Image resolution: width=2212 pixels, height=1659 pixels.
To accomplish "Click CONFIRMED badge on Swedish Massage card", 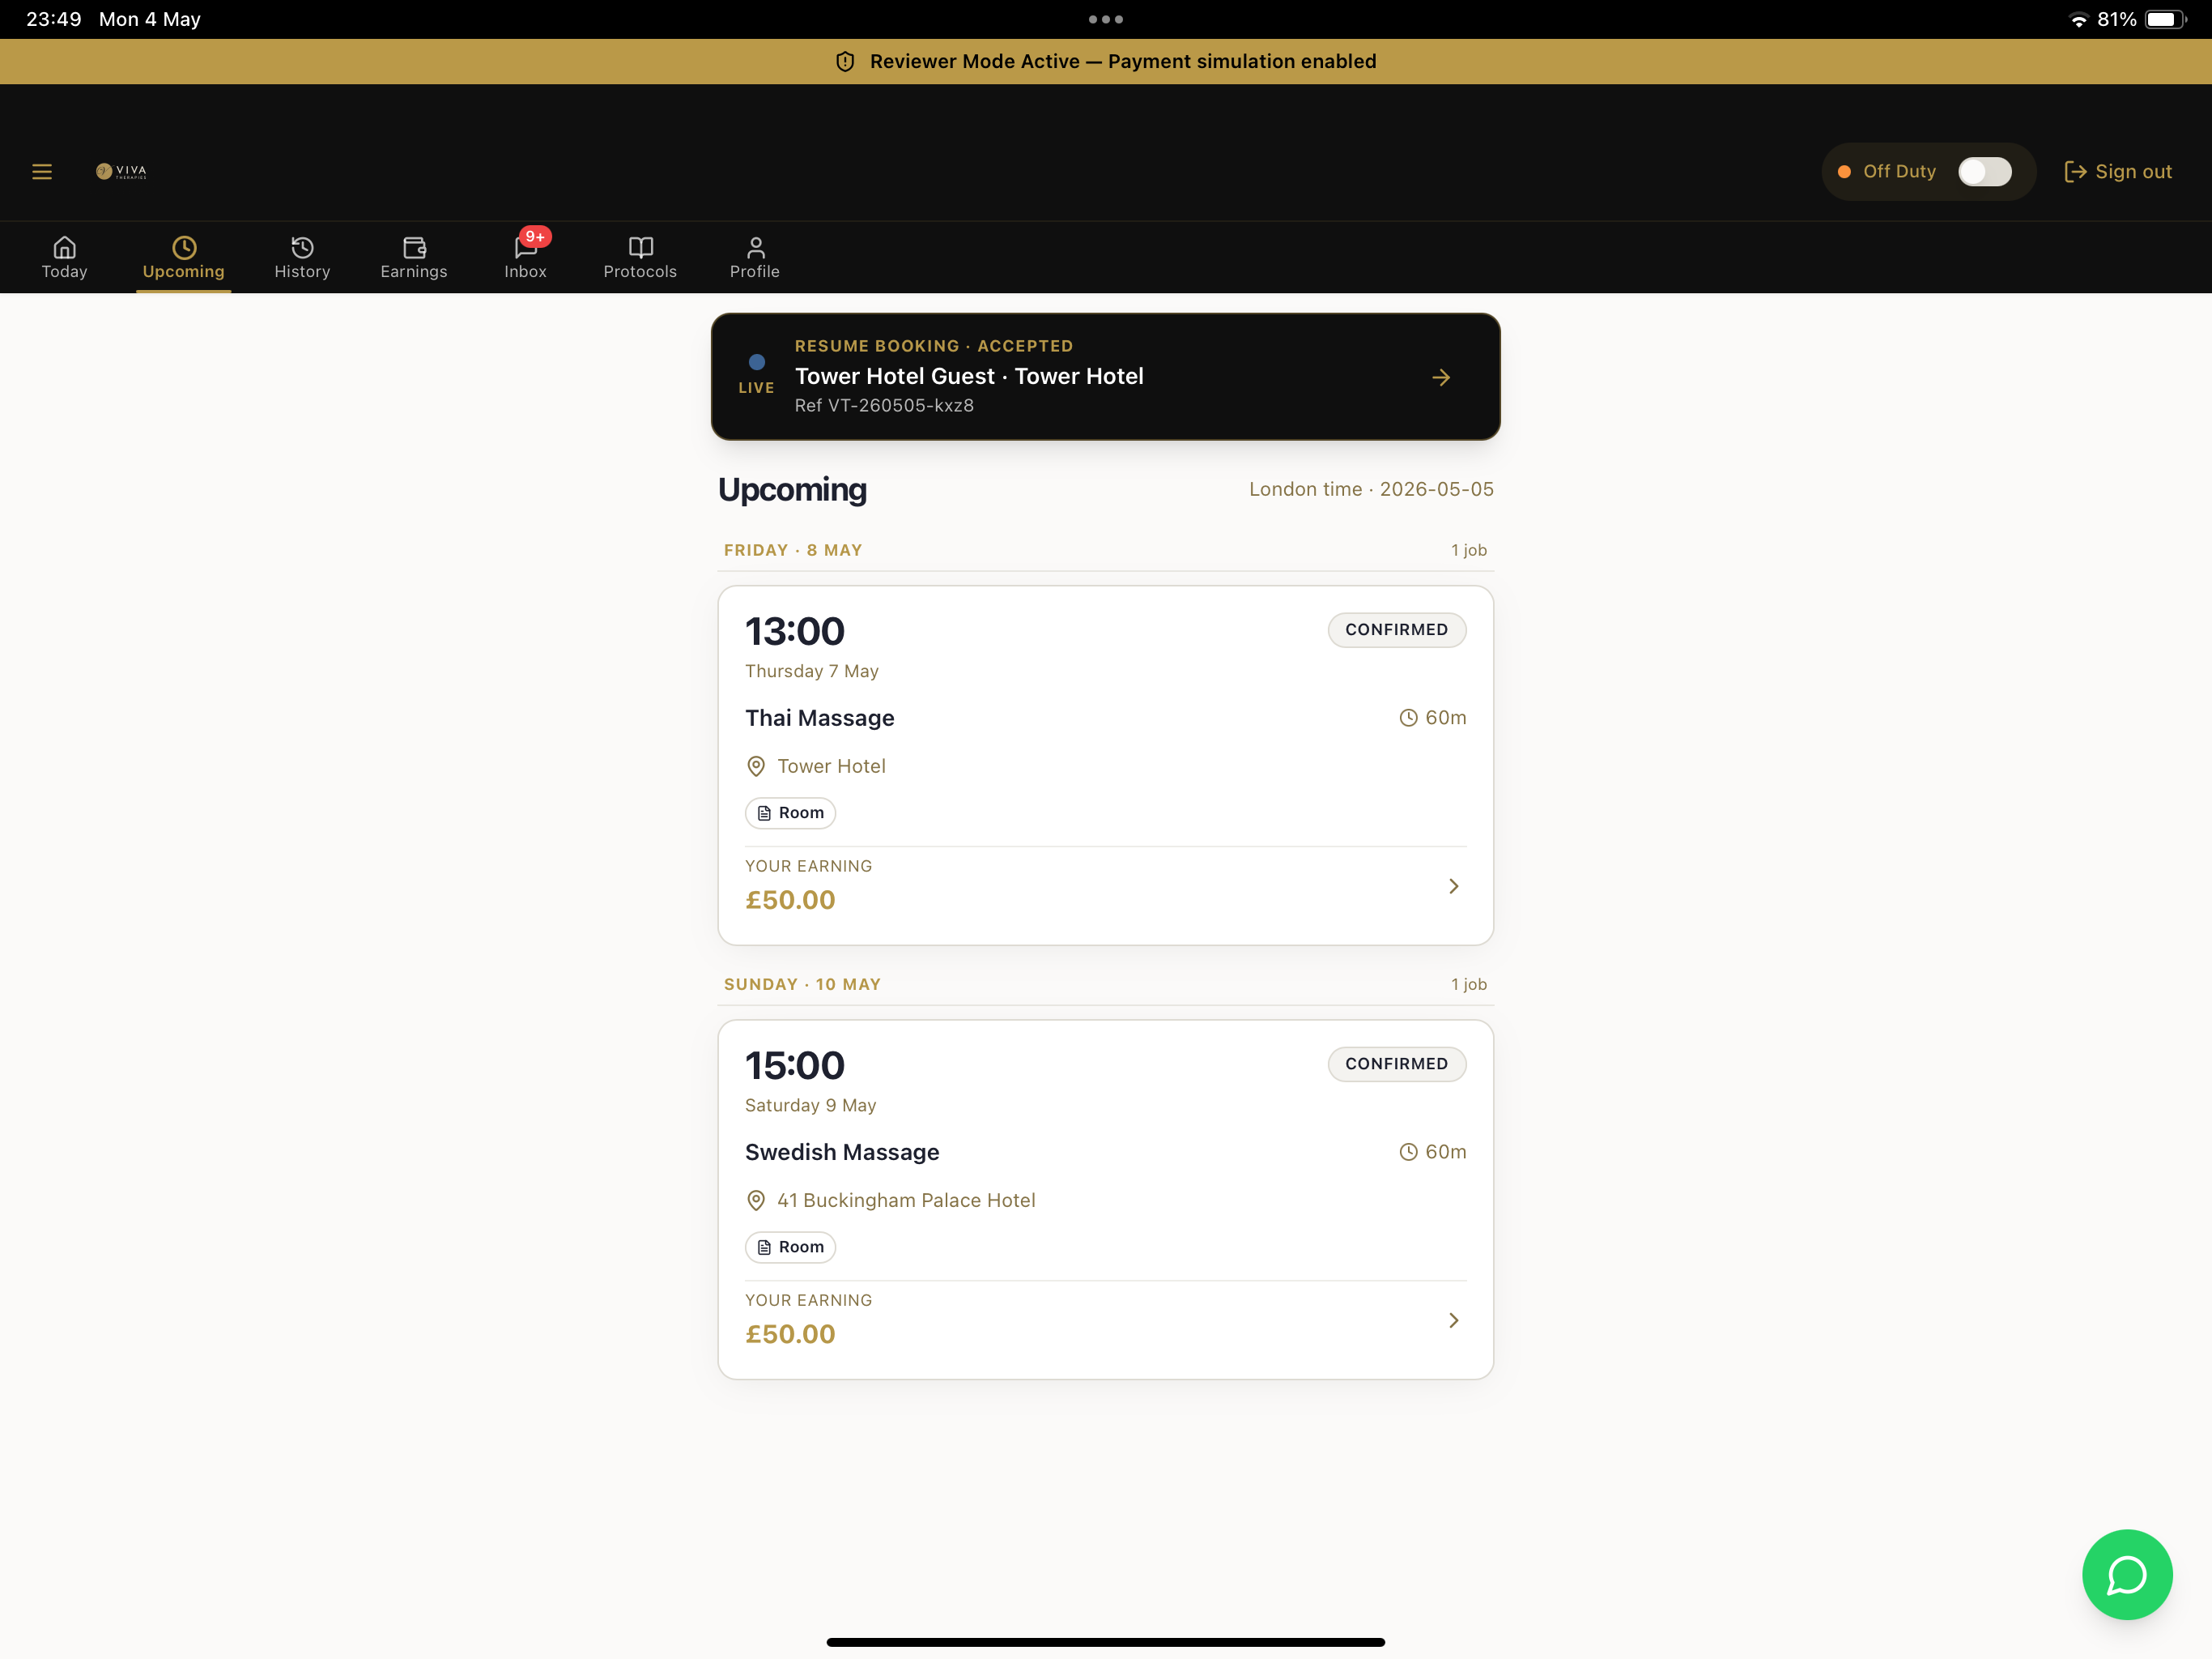I will tap(1396, 1064).
